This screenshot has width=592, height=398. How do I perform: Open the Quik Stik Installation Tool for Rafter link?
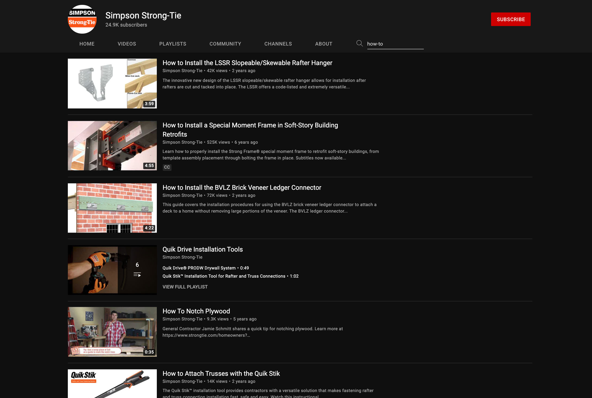pyautogui.click(x=224, y=276)
